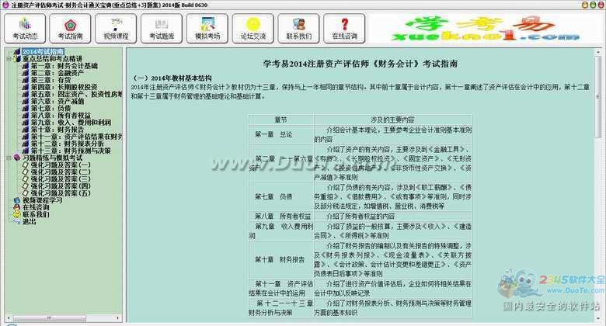Click the 考试指南 toolbar icon
Image resolution: width=606 pixels, height=326 pixels.
pos(69,27)
